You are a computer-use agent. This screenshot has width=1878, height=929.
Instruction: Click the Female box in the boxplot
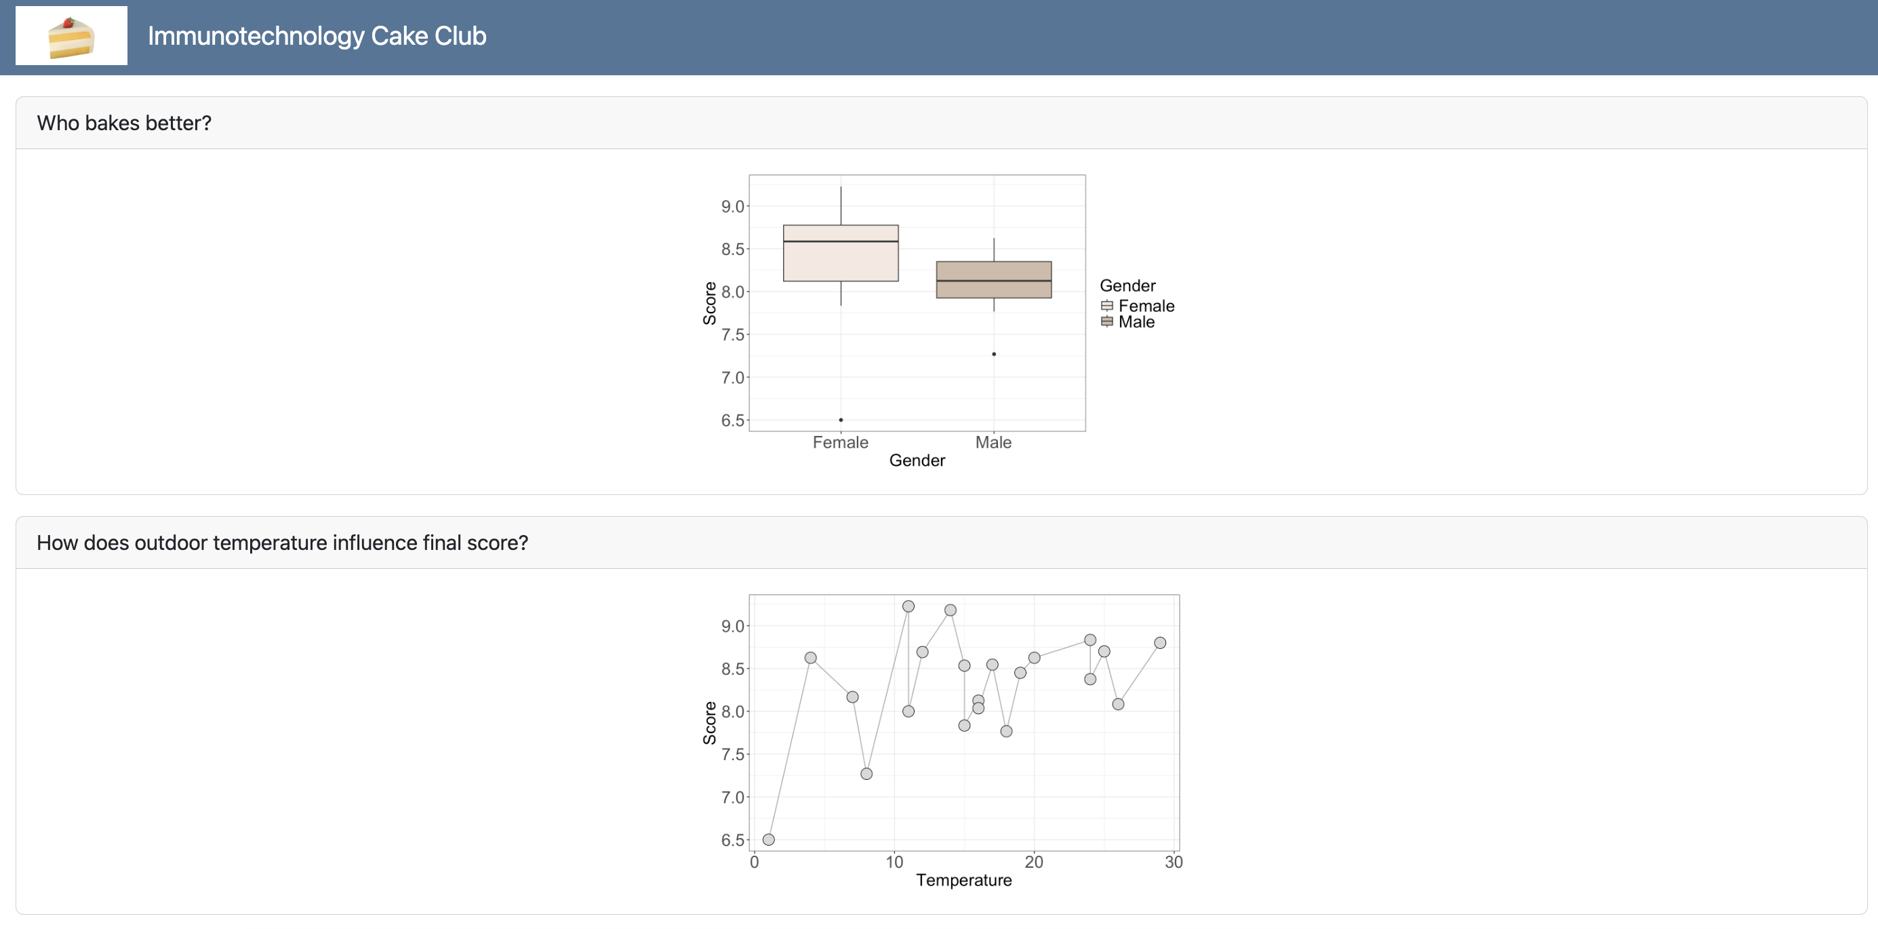point(841,261)
